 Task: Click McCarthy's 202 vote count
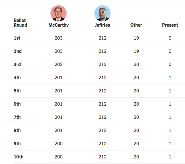click(59, 65)
